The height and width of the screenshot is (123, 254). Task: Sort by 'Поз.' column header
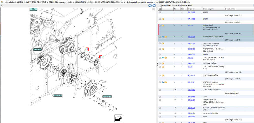(x=175, y=9)
